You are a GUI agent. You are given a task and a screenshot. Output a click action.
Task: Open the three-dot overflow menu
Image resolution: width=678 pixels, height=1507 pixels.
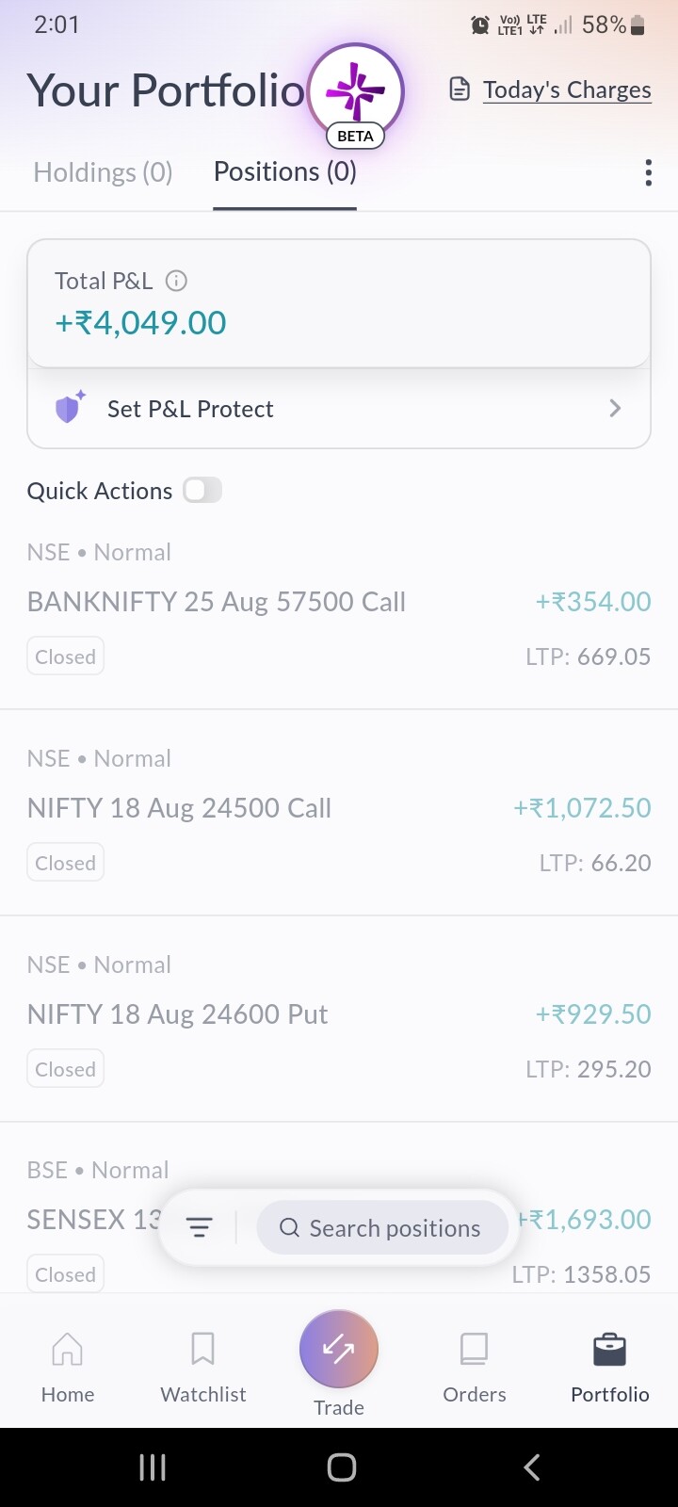[x=648, y=172]
